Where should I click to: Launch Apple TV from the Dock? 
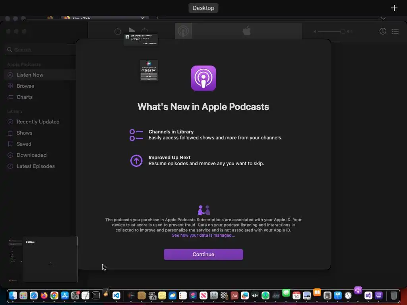click(x=255, y=295)
